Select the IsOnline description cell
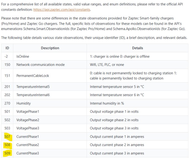The height and width of the screenshot is (158, 194). (50, 56)
